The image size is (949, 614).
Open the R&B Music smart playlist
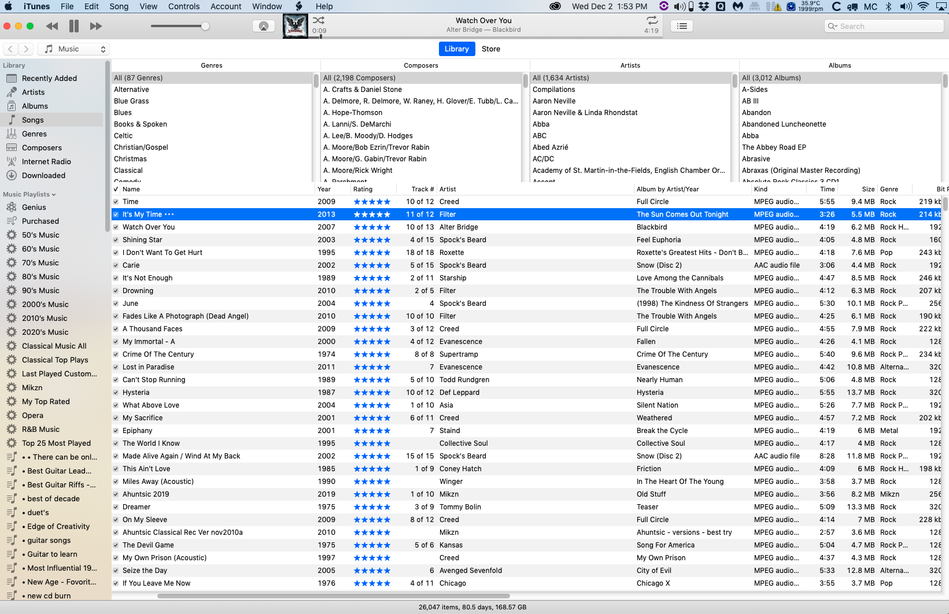tap(41, 430)
